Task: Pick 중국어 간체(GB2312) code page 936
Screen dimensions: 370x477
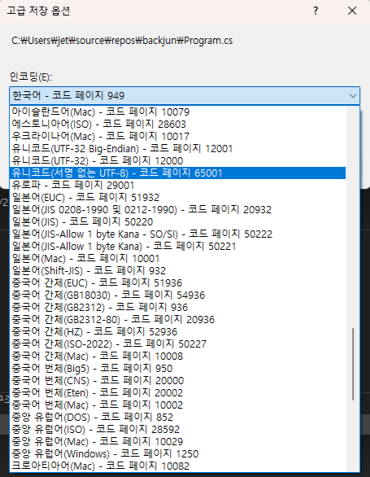Action: point(177,307)
